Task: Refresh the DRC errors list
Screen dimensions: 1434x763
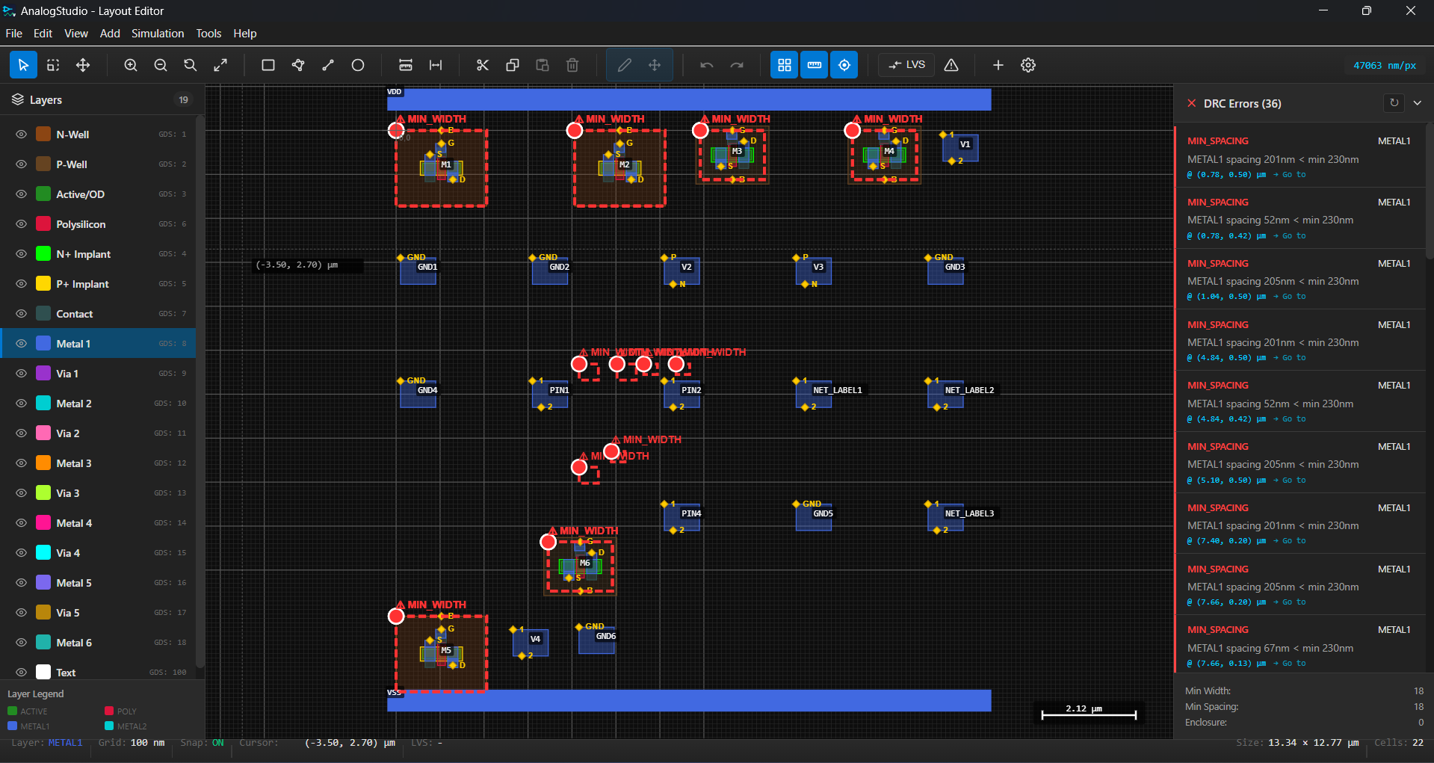Action: click(1394, 103)
